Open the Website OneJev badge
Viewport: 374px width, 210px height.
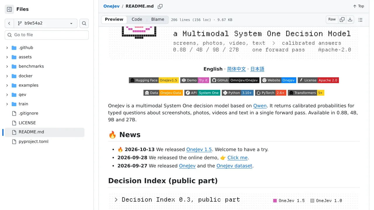pyautogui.click(x=278, y=80)
